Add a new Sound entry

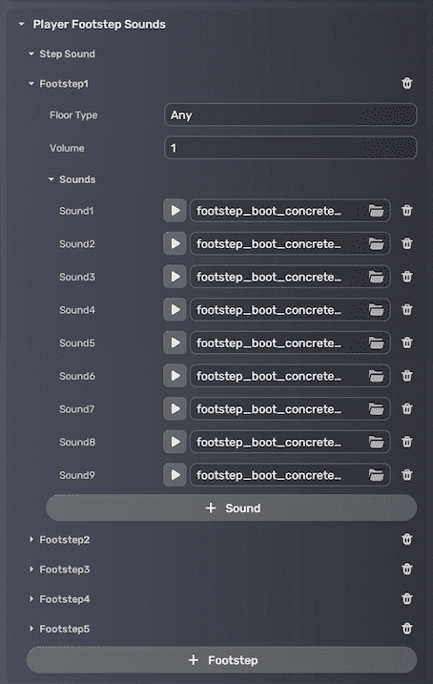[231, 508]
